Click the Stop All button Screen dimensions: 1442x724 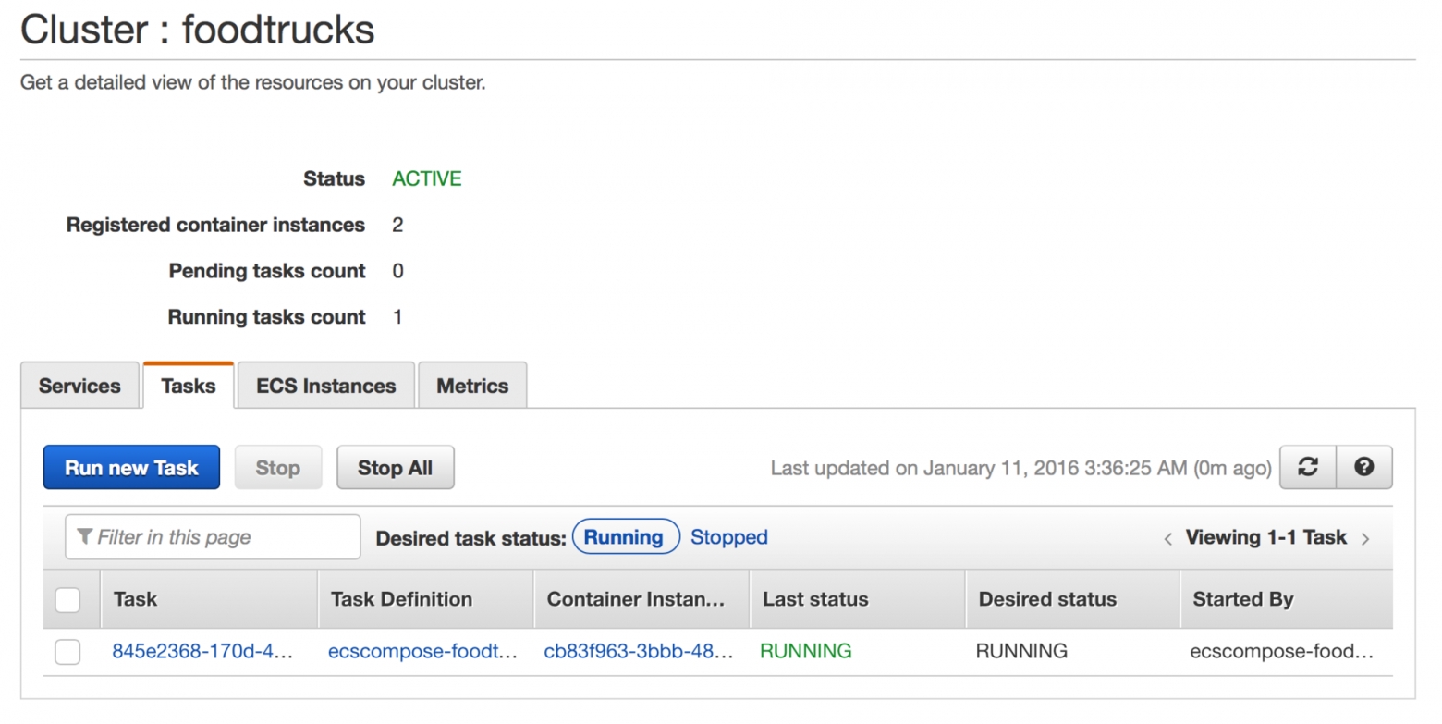click(395, 468)
